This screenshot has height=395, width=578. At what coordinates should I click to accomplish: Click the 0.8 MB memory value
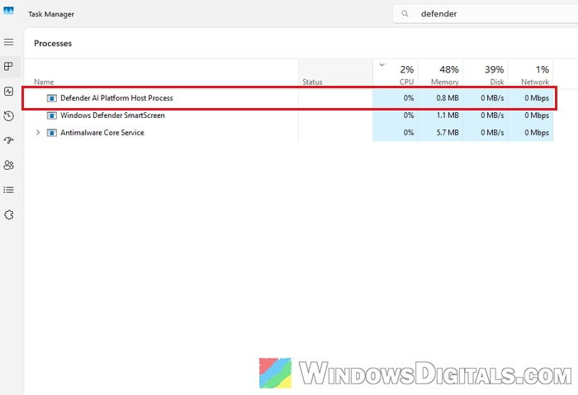pos(448,98)
